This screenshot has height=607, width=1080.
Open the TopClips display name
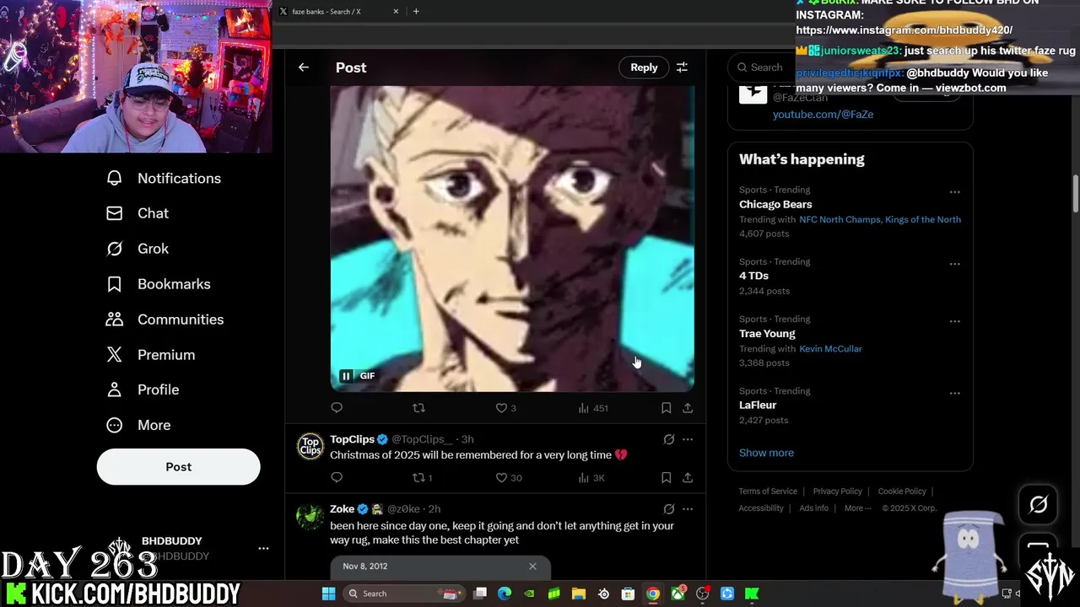click(352, 439)
